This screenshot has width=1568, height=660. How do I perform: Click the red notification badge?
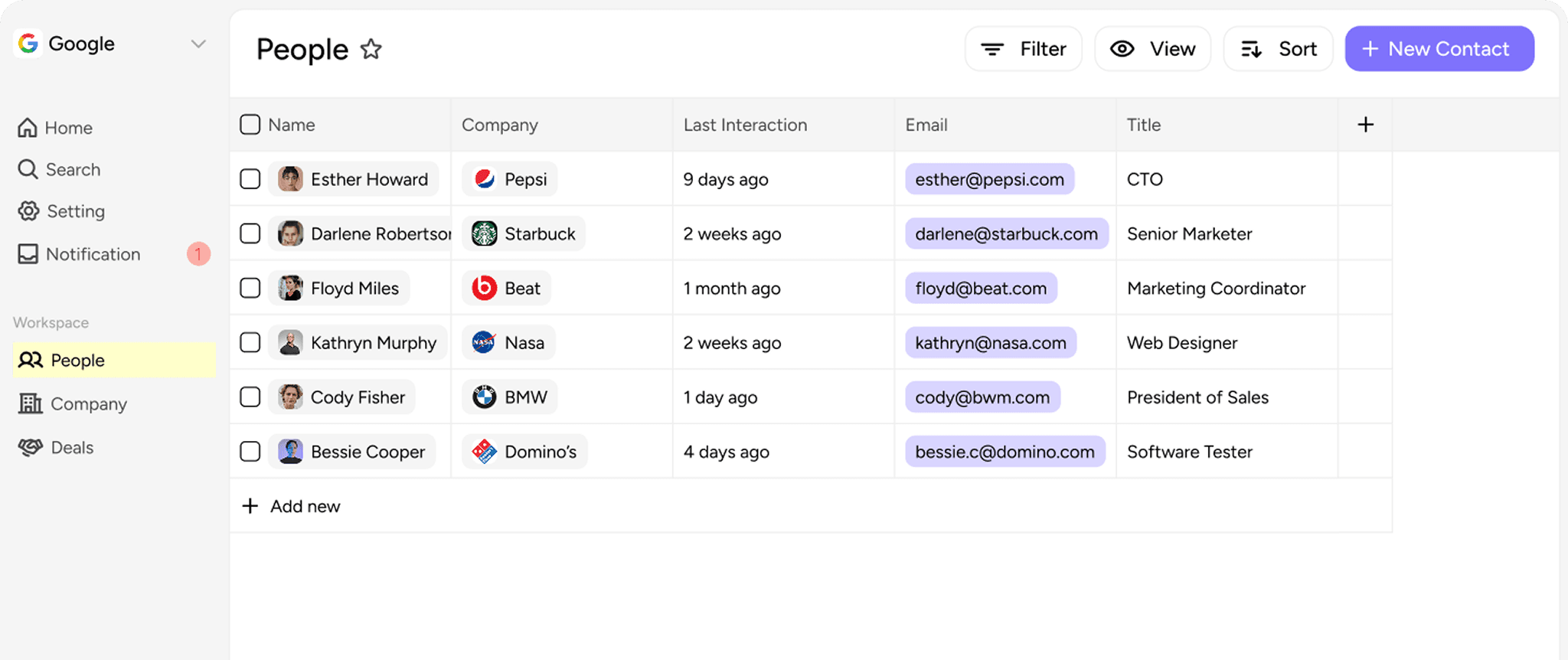click(x=198, y=254)
